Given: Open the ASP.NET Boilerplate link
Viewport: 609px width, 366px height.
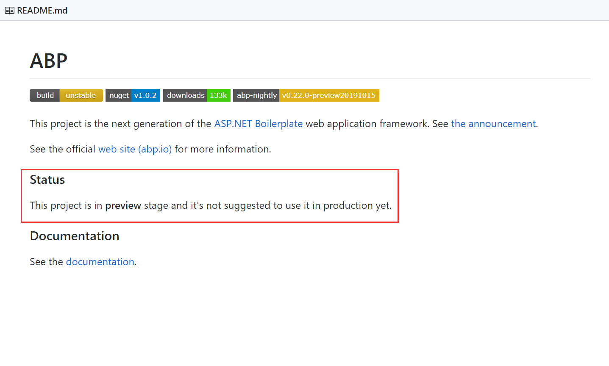Looking at the screenshot, I should (x=258, y=124).
